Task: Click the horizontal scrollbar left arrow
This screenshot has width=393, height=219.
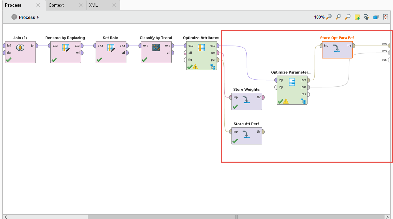Action: 5,217
